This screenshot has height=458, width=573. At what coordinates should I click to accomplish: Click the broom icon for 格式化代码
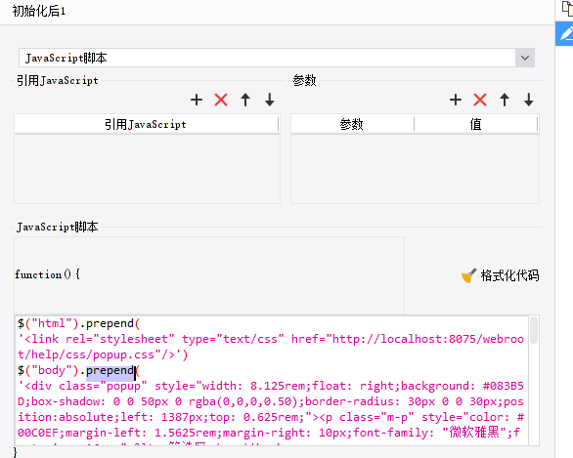(x=468, y=276)
